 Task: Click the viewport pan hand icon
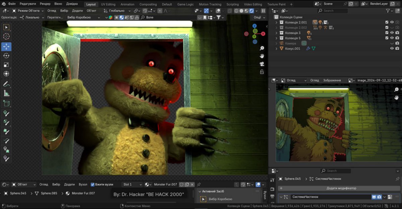coord(262,56)
